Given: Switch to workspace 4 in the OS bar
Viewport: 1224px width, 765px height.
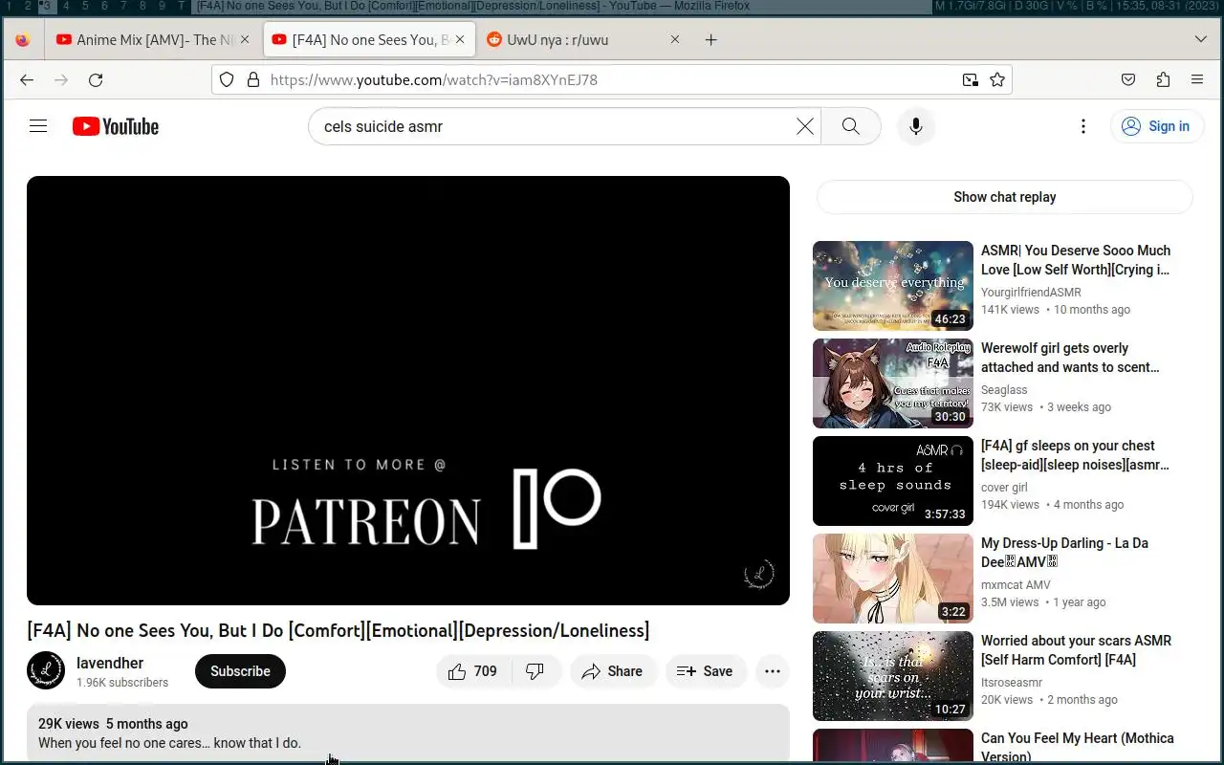Looking at the screenshot, I should (66, 7).
